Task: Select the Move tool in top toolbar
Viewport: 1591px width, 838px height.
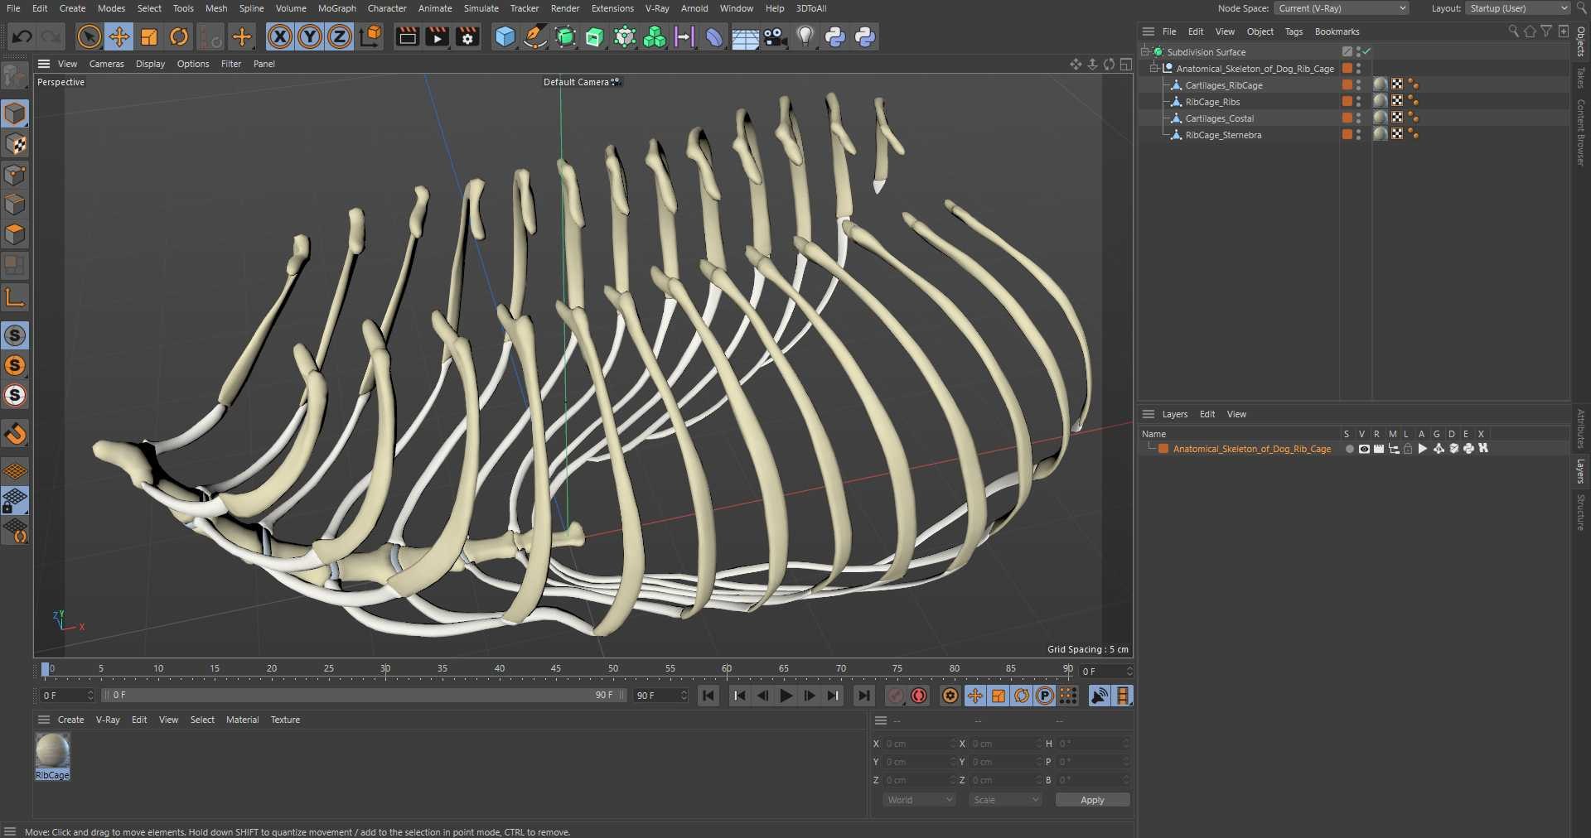Action: pos(118,36)
